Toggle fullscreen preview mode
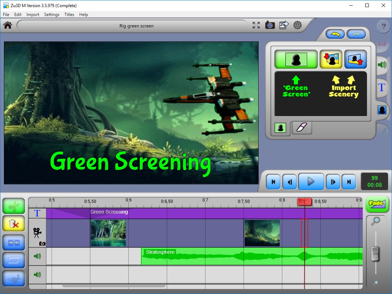The height and width of the screenshot is (294, 392). click(x=256, y=25)
